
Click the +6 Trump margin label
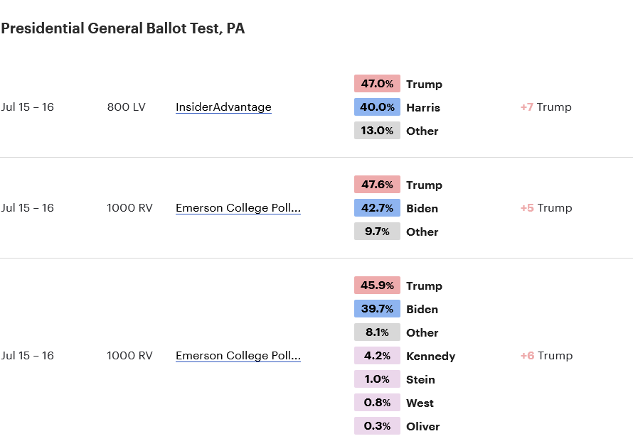point(547,355)
